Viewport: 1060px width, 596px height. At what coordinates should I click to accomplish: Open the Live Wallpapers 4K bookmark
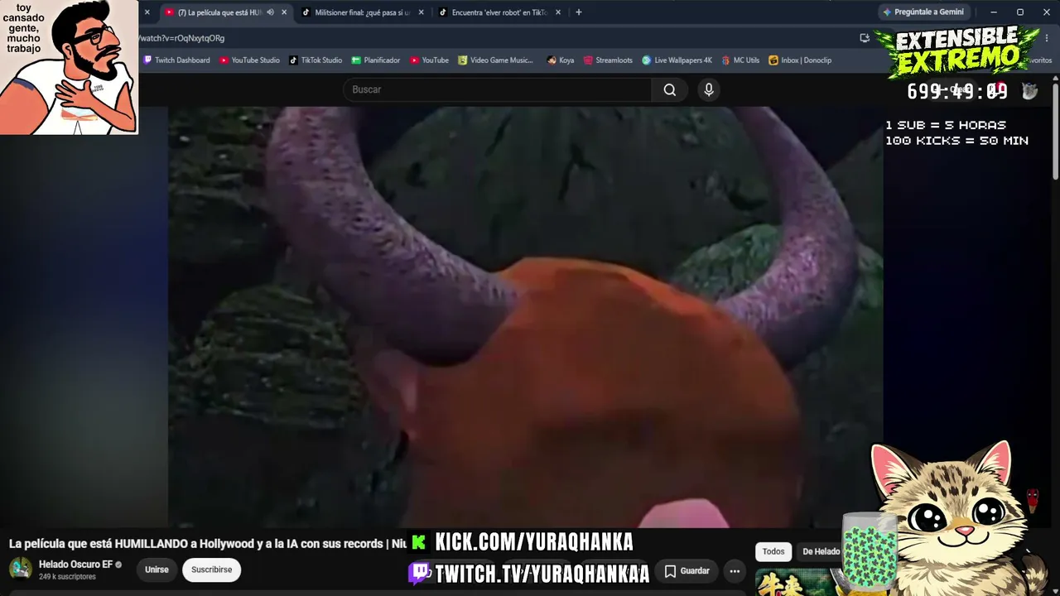coord(677,60)
